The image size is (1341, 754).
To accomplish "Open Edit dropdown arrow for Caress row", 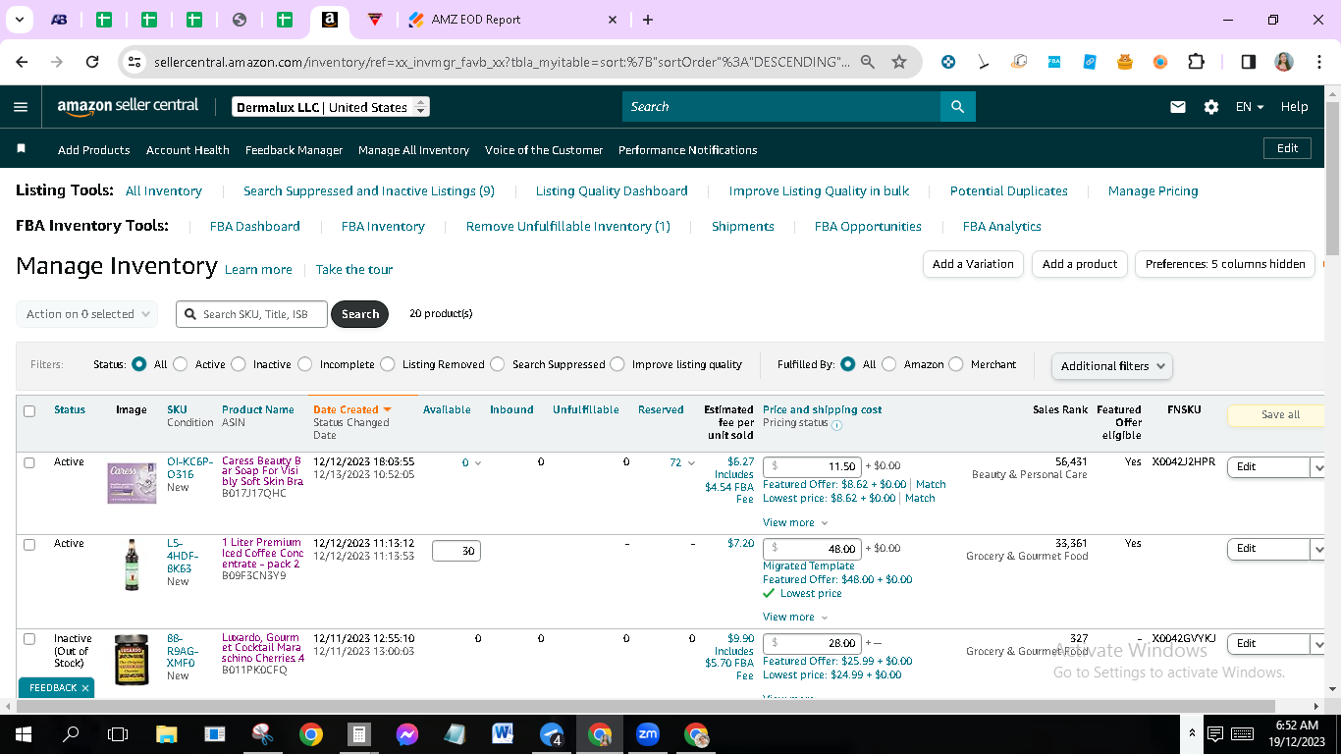I will click(x=1317, y=467).
